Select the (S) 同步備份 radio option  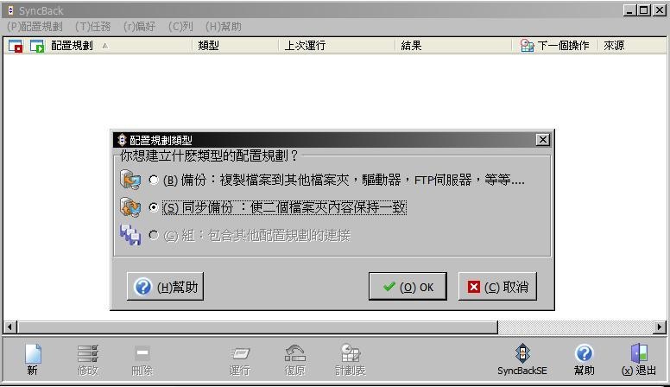click(x=154, y=207)
